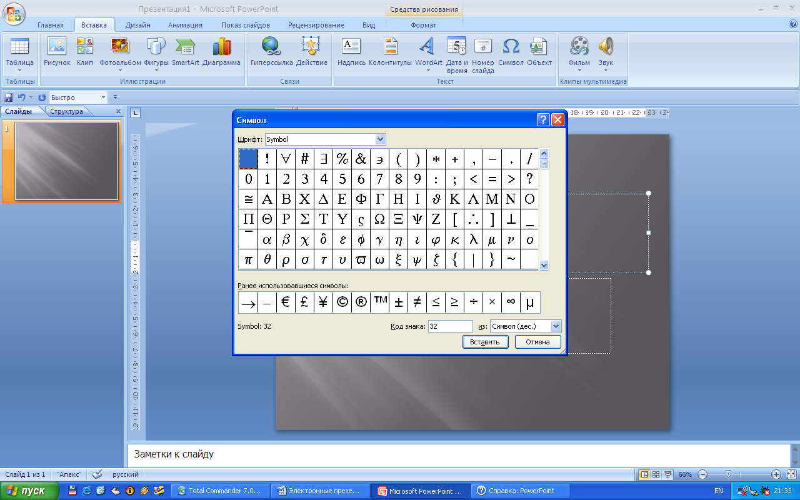
Task: Select the Ω symbol in the grid
Action: pyautogui.click(x=379, y=219)
